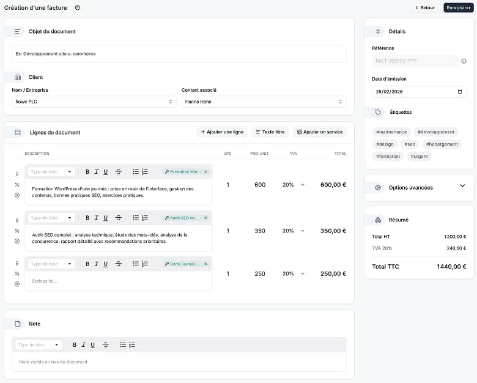
Task: Open the calendar picker for Date d'émission
Action: [x=460, y=92]
